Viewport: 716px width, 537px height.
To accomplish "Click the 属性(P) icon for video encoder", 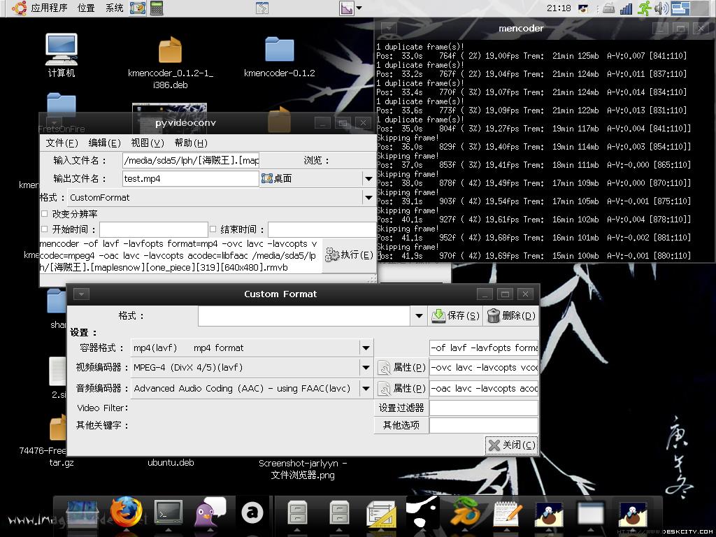I will point(384,368).
